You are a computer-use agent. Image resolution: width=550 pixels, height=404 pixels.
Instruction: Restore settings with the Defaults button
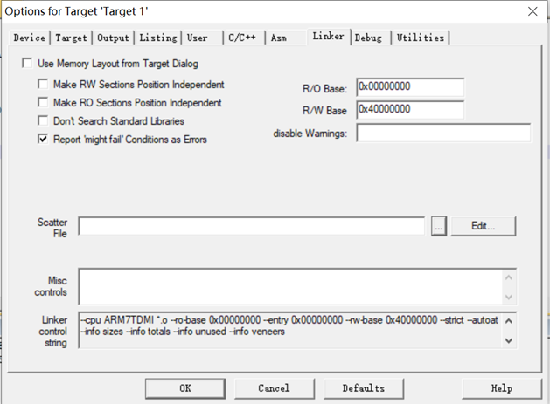coord(364,388)
